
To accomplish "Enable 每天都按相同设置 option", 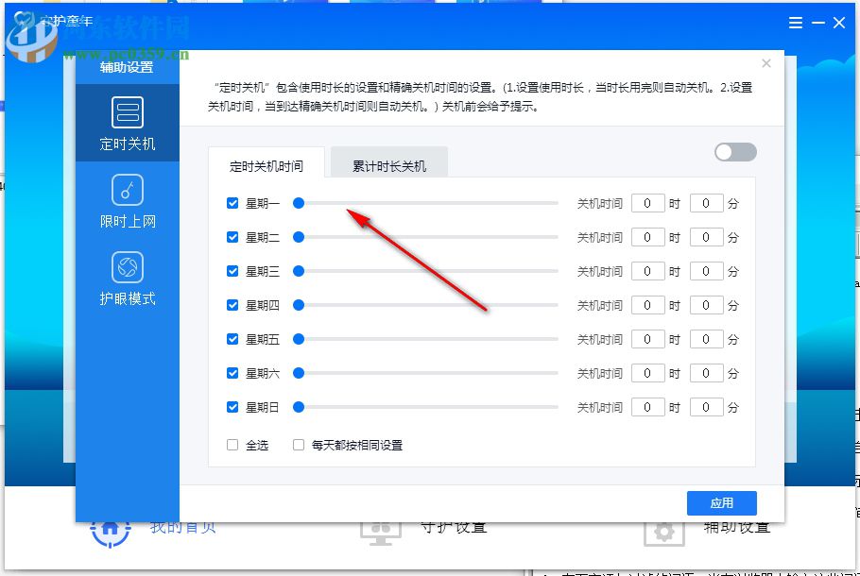I will 298,444.
